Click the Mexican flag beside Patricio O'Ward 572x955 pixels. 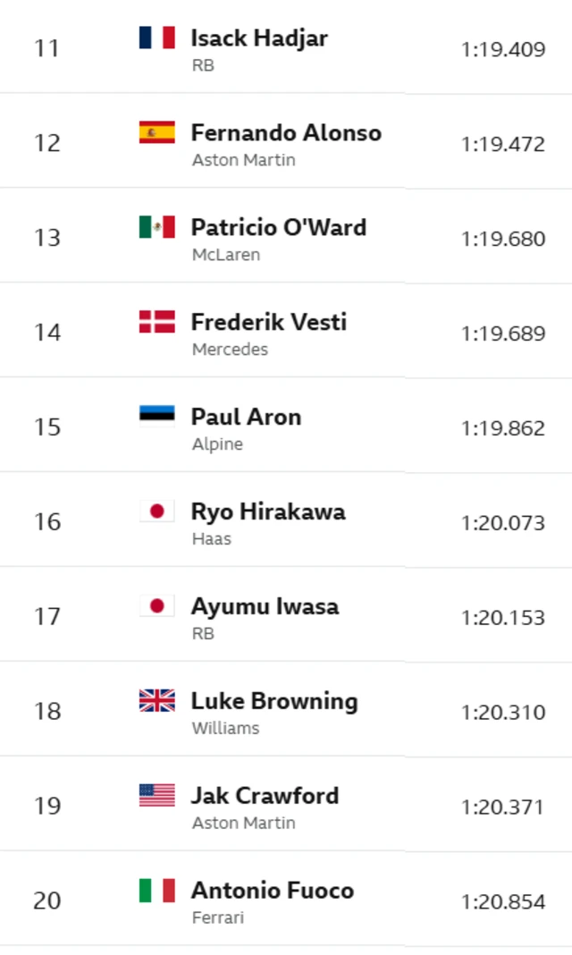[156, 227]
